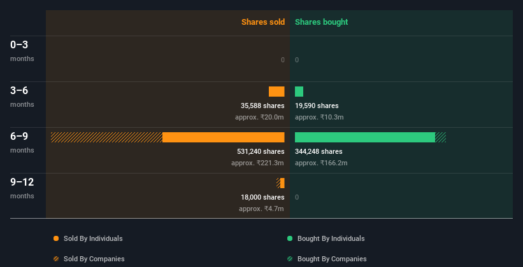This screenshot has width=523, height=267.
Task: Click the 531,240 shares value
Action: pyautogui.click(x=261, y=151)
